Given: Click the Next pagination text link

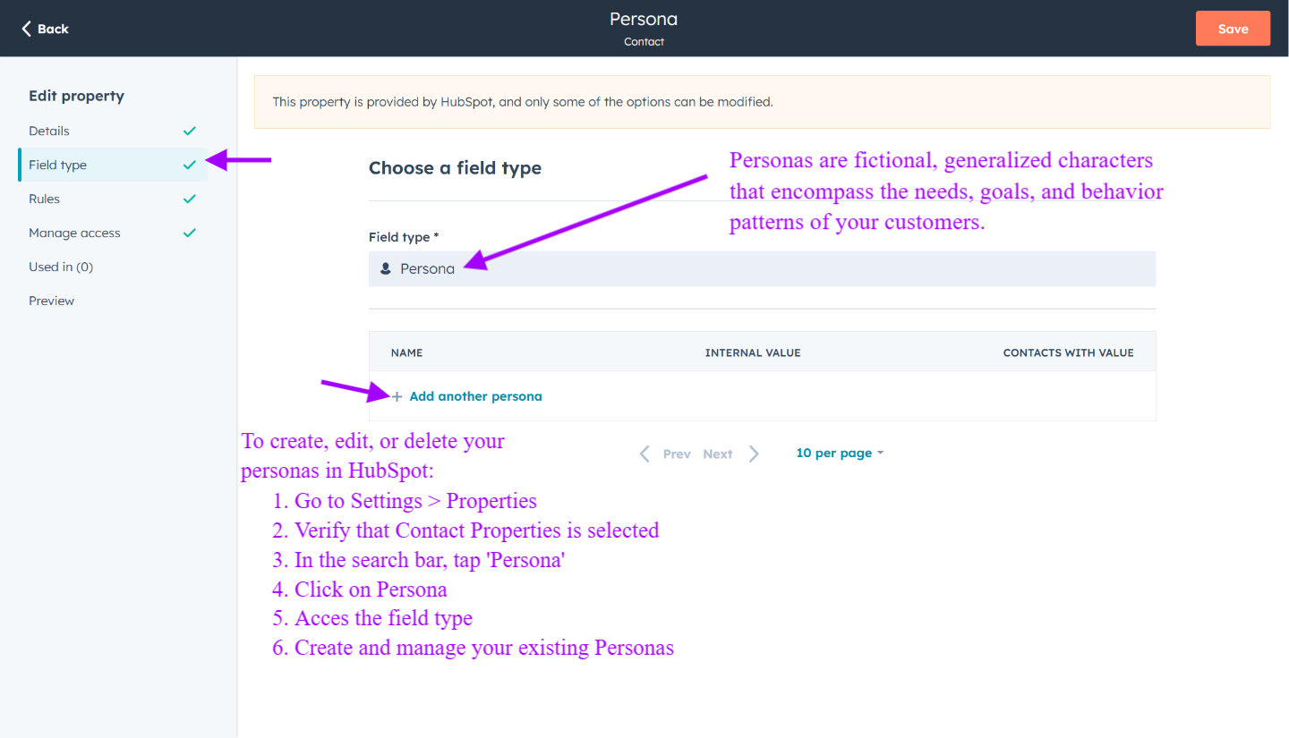Looking at the screenshot, I should [717, 454].
